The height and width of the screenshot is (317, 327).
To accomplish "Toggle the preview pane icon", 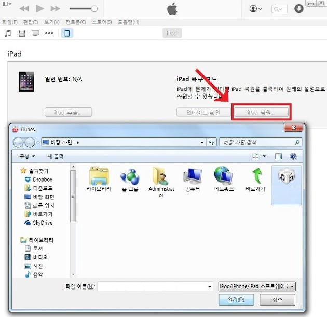I will click(x=278, y=156).
